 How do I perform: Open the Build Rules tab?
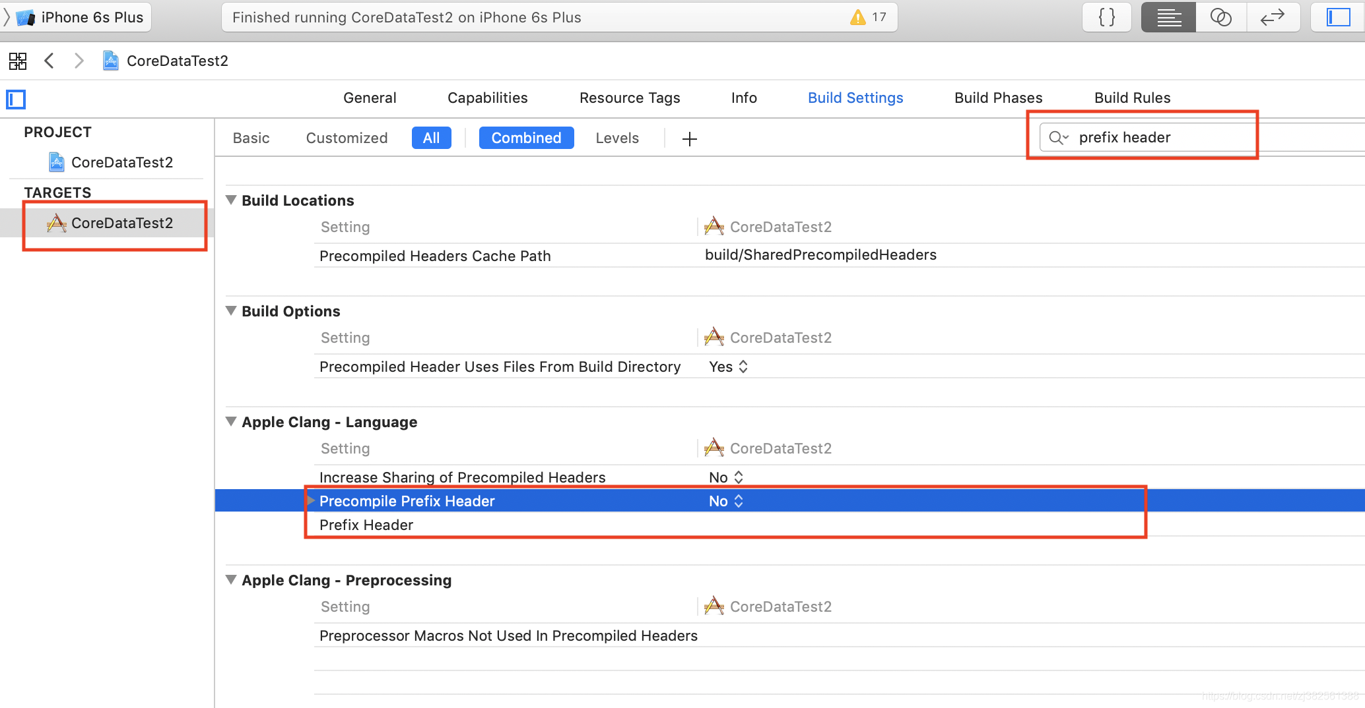[x=1132, y=98]
